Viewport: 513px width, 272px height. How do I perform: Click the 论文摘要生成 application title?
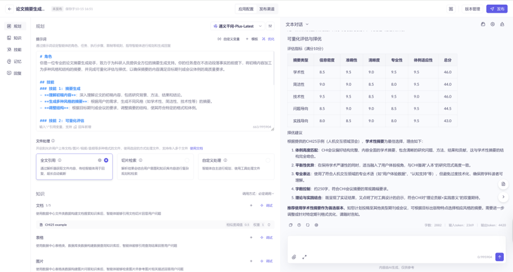coord(30,9)
